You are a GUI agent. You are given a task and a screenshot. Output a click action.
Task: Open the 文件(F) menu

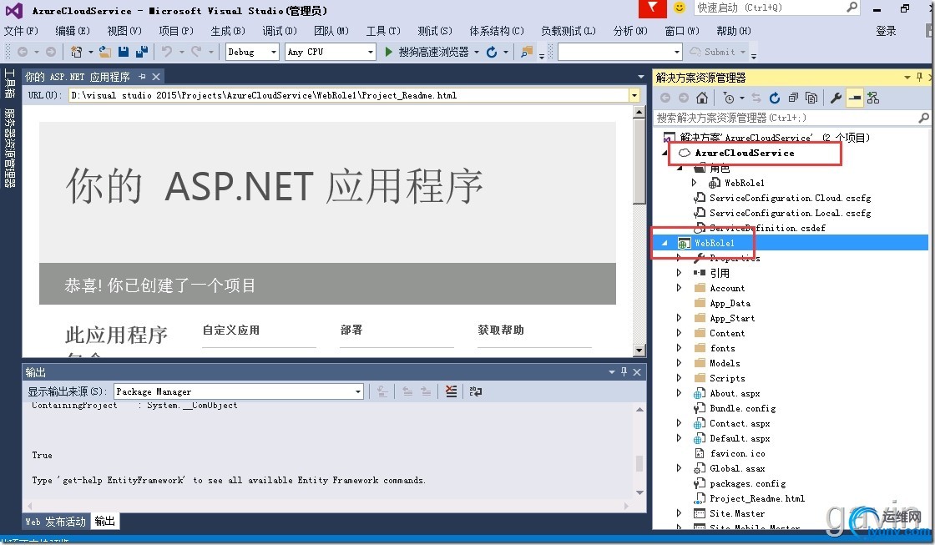[22, 31]
